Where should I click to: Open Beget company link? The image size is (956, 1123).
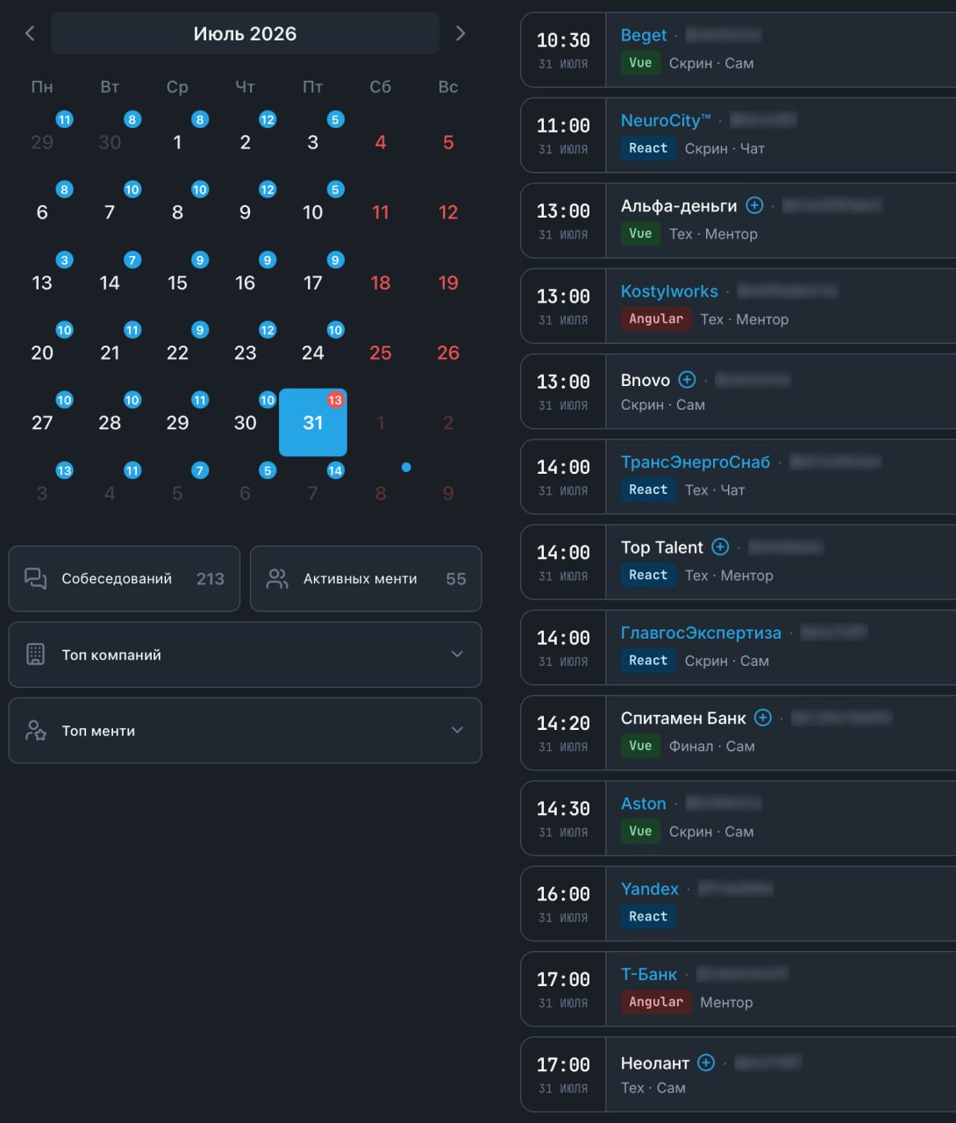tap(644, 35)
